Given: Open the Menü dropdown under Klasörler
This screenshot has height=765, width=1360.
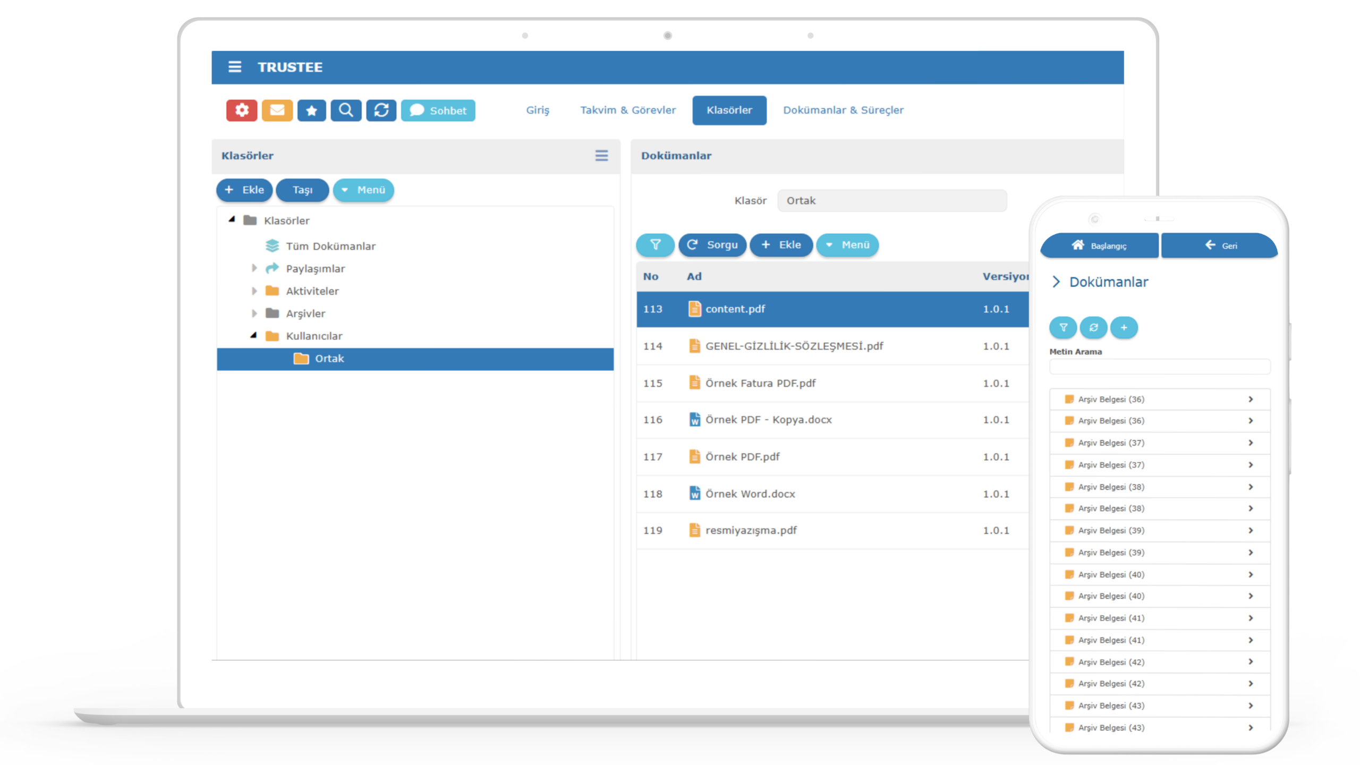Looking at the screenshot, I should (x=363, y=190).
